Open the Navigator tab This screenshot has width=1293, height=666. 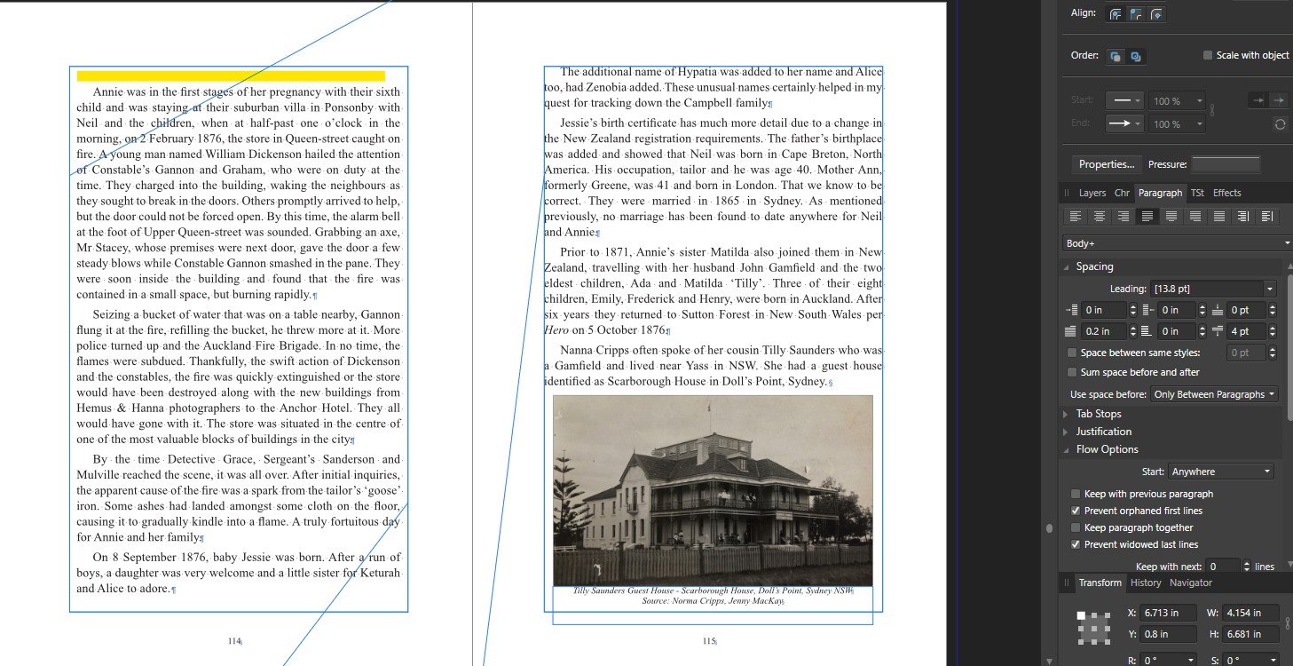point(1190,583)
